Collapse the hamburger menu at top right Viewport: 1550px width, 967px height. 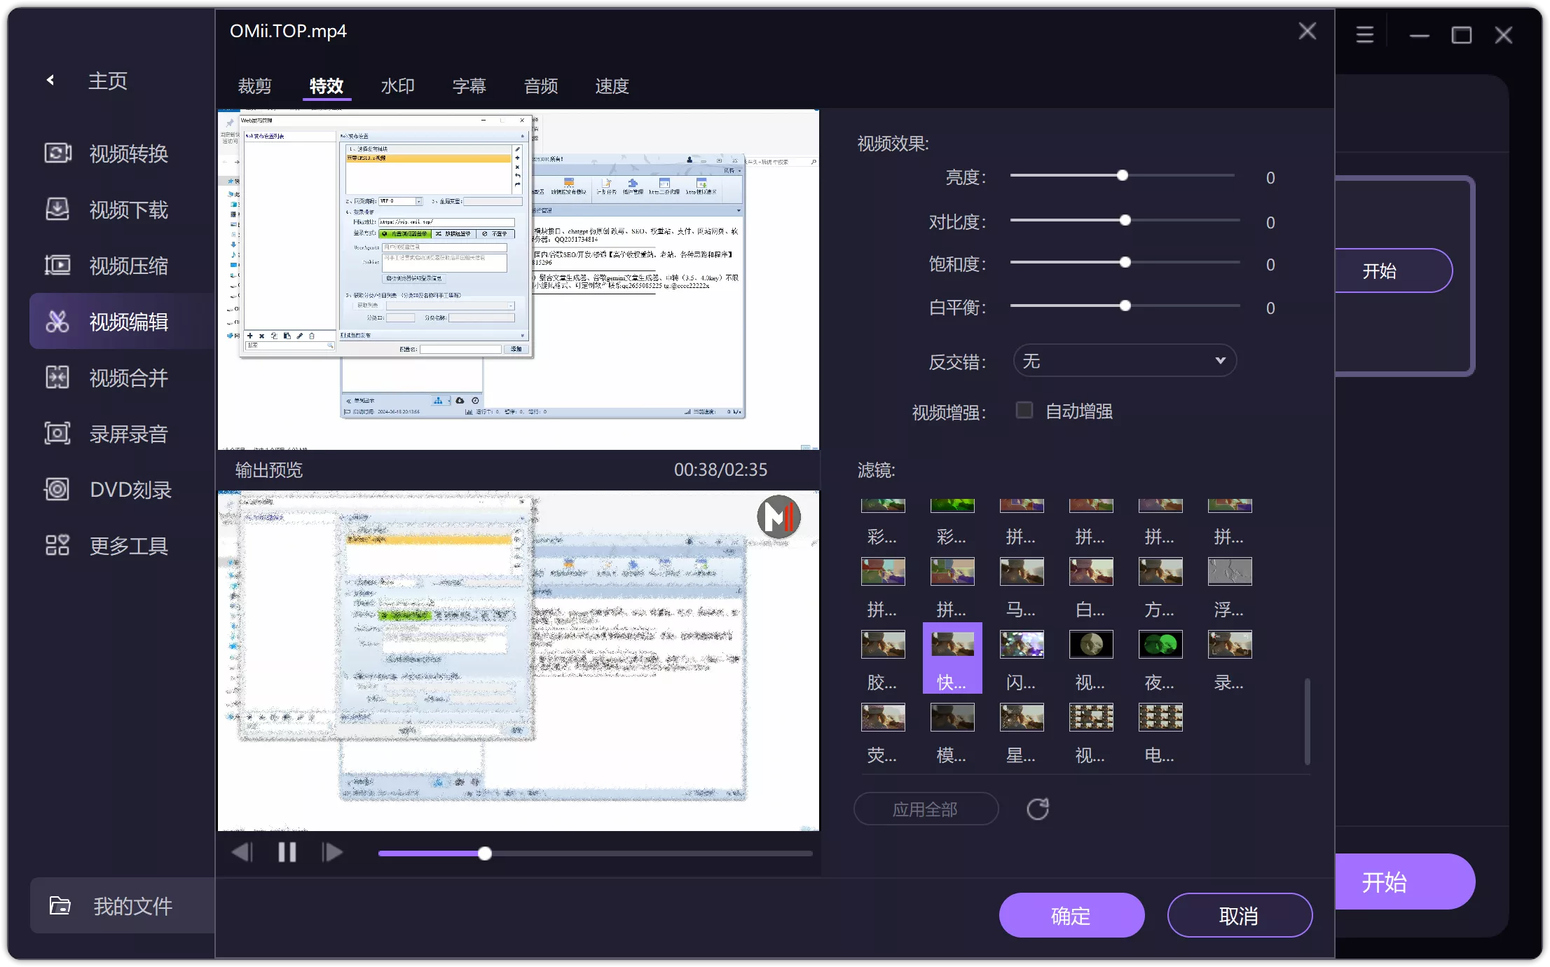[x=1364, y=33]
